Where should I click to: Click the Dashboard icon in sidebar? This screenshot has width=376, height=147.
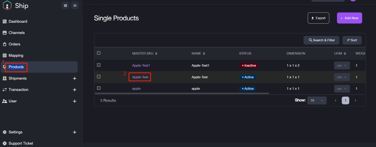coord(4,22)
